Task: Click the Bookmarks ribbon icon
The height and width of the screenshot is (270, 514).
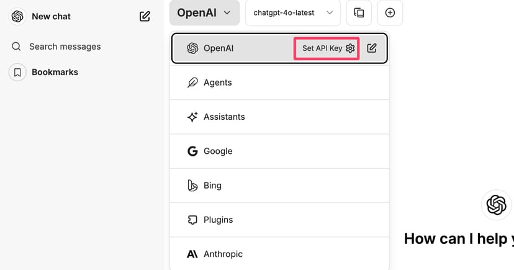Action: (17, 72)
